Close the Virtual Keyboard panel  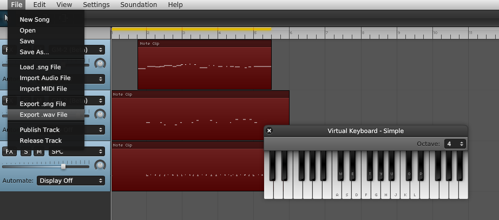(269, 131)
